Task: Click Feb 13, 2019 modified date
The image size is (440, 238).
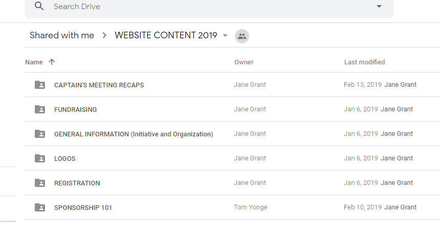Action: coord(363,85)
